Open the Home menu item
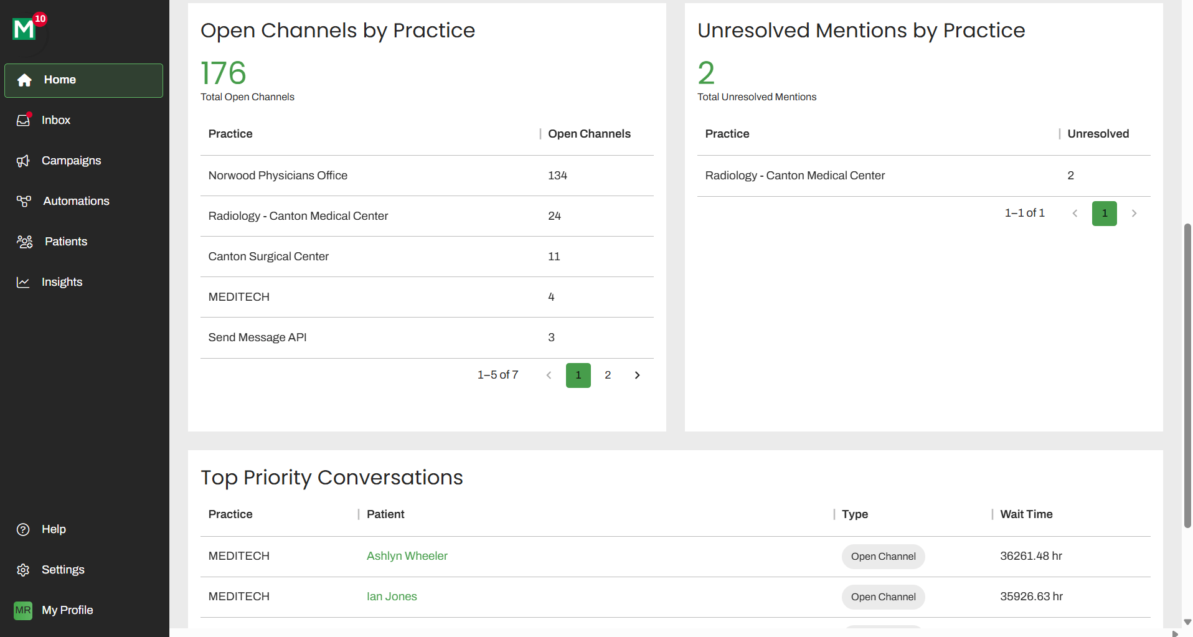The image size is (1193, 637). click(83, 80)
